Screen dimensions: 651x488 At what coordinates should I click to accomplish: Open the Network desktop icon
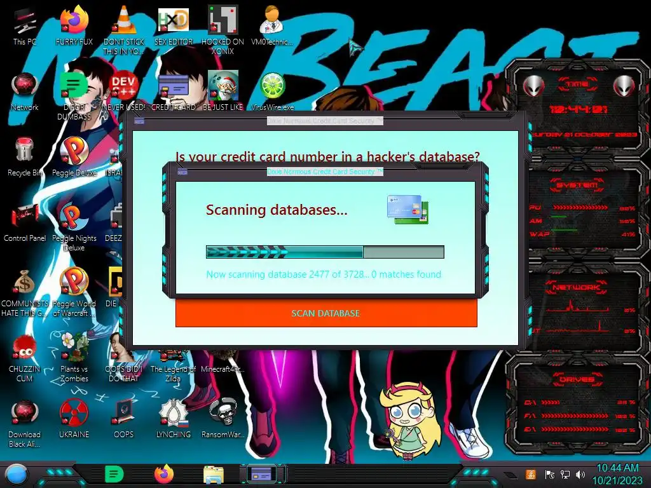point(25,91)
